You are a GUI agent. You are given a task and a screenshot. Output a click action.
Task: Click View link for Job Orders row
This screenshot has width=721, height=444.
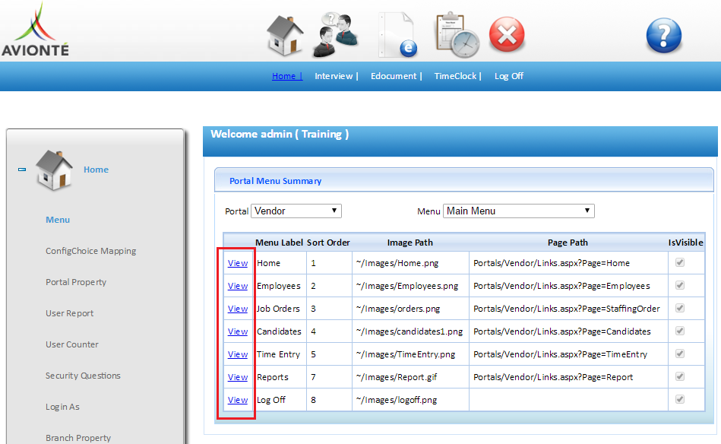coord(238,309)
